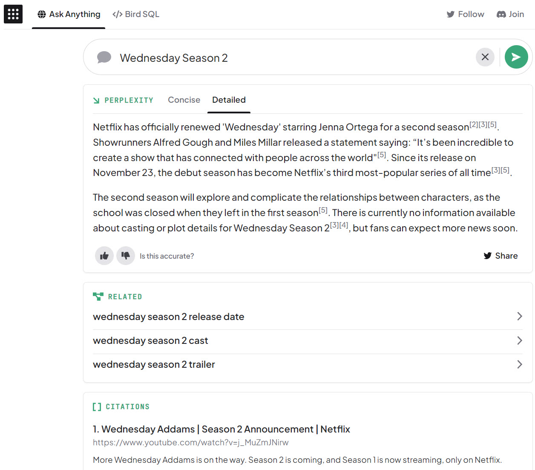Image resolution: width=535 pixels, height=470 pixels.
Task: Click 'Is this accurate?' text
Action: click(167, 256)
